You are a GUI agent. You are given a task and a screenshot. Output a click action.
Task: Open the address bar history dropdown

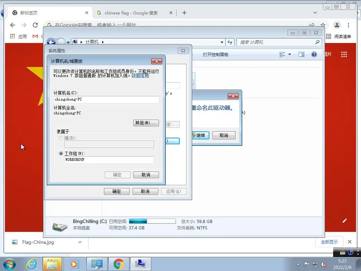pyautogui.click(x=222, y=42)
